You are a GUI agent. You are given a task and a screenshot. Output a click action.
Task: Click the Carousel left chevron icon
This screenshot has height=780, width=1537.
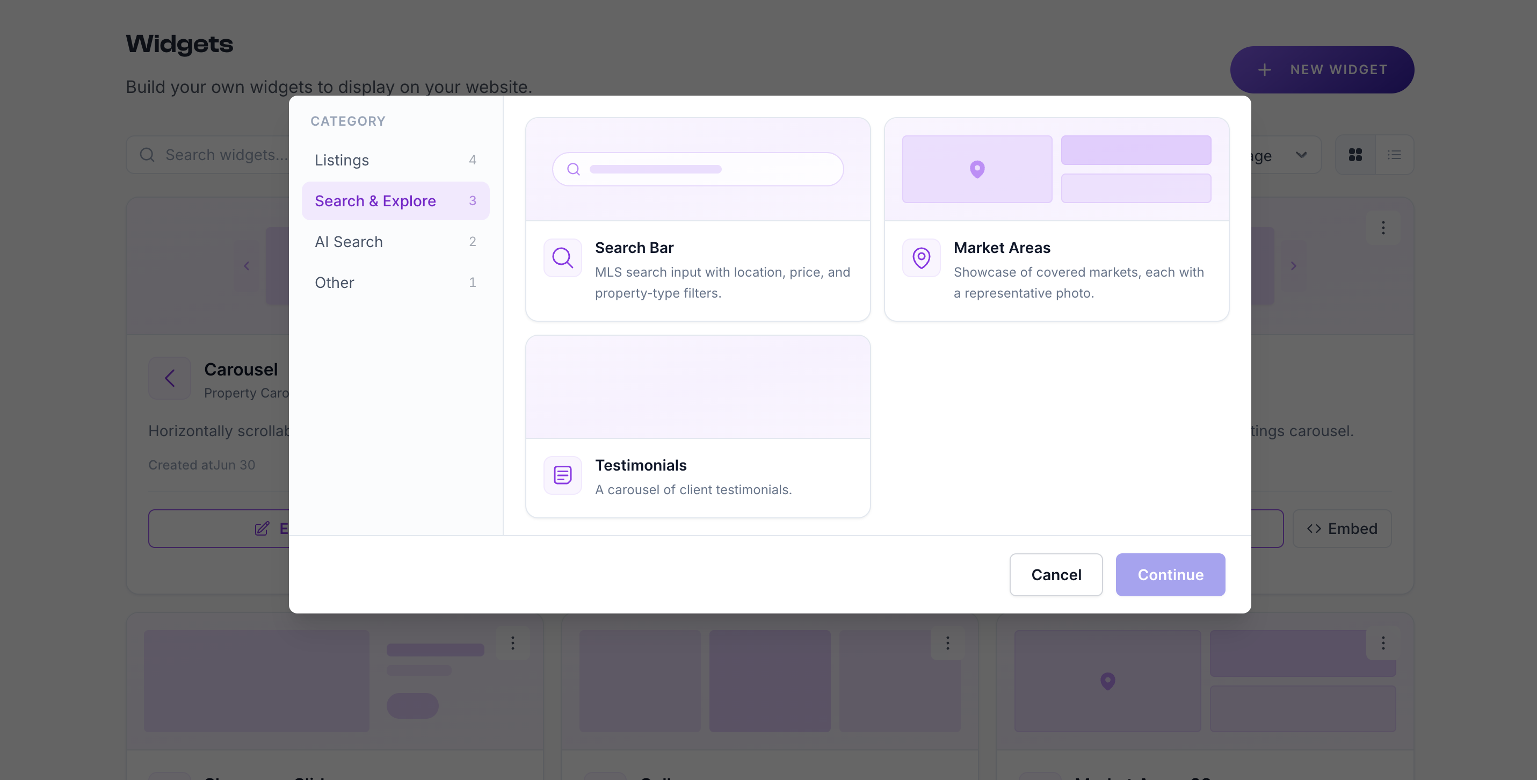(170, 378)
